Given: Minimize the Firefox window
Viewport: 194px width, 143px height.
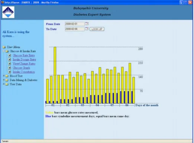Looking at the screenshot, I should (x=182, y=2).
